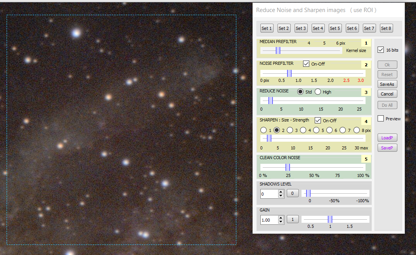
Task: Enable the Preview checkbox
Action: coord(381,118)
